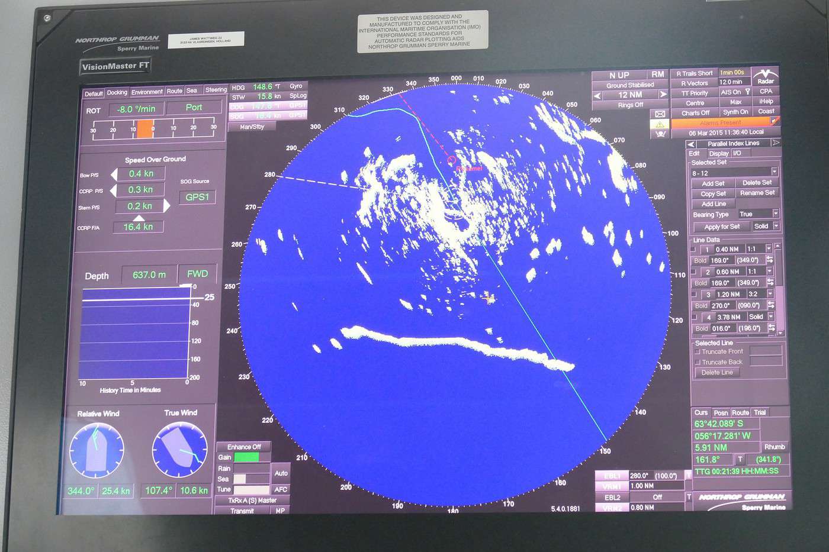Toggle the Rings Off button
Image resolution: width=829 pixels, height=552 pixels.
tap(630, 105)
